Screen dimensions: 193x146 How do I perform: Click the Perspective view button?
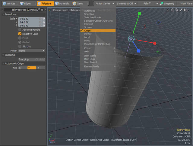coord(59,10)
